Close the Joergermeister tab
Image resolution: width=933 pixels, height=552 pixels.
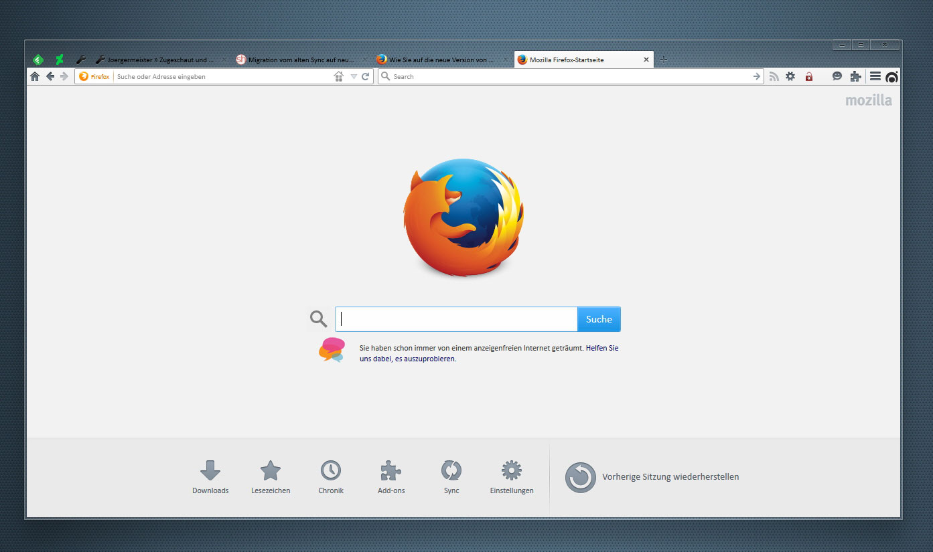223,60
